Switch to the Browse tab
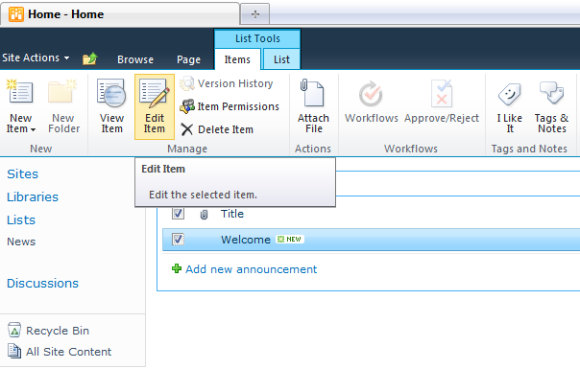580x369 pixels. 135,59
